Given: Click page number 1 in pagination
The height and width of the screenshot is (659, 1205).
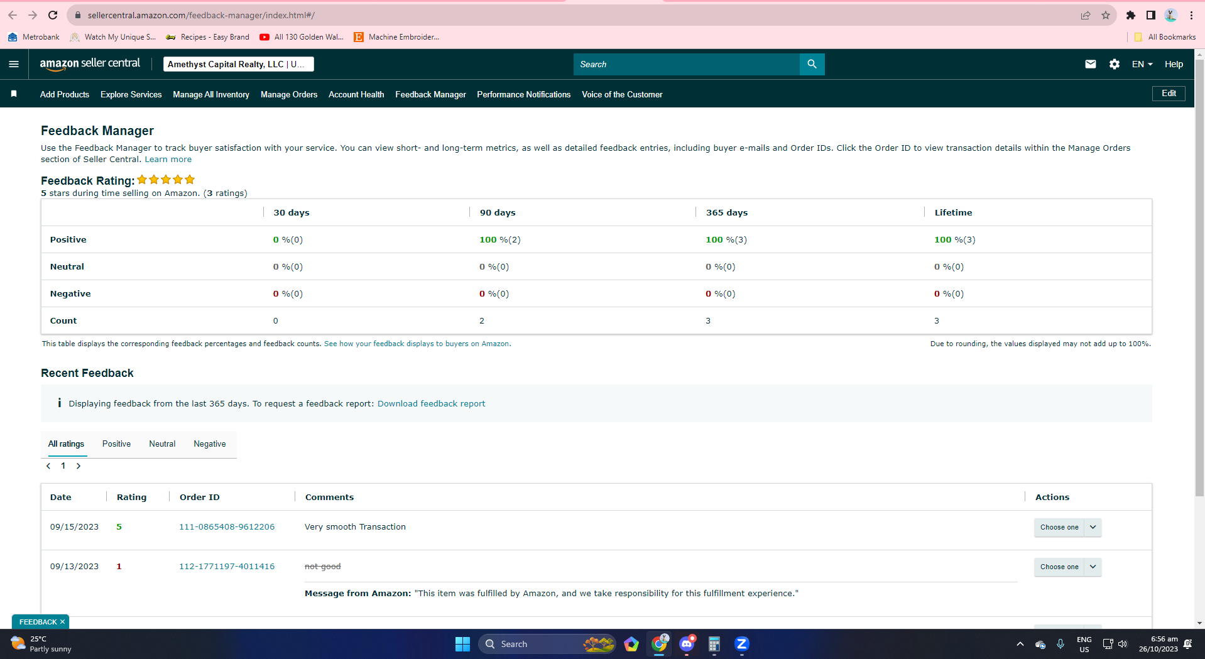Looking at the screenshot, I should point(63,466).
